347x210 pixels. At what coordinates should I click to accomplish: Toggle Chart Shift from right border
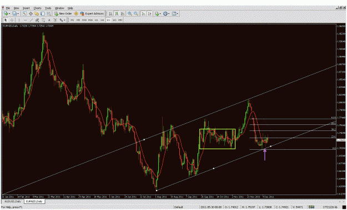(149, 14)
